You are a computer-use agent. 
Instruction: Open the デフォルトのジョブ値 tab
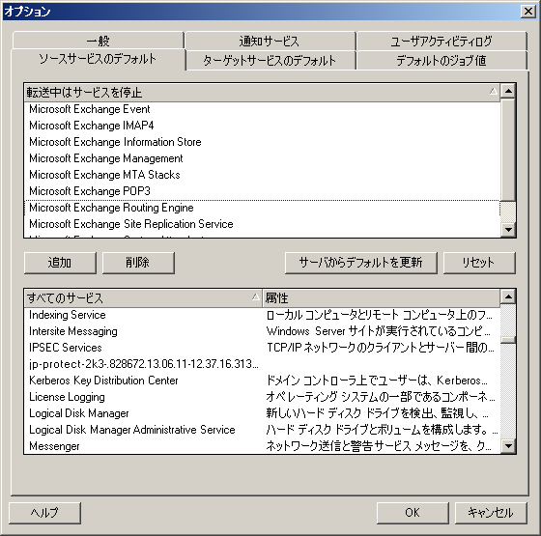441,60
